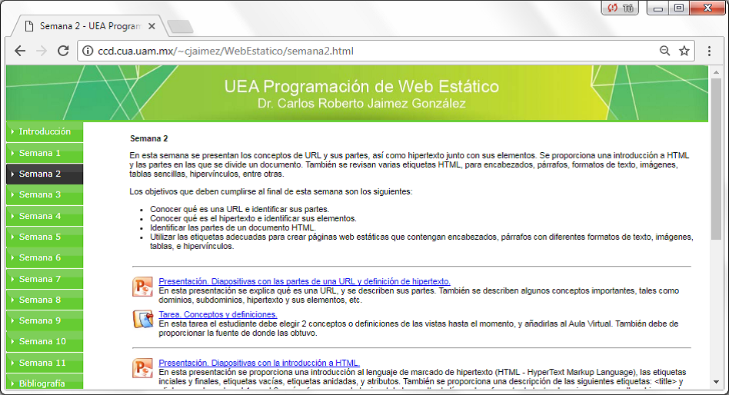Click the reload page icon

tap(64, 51)
